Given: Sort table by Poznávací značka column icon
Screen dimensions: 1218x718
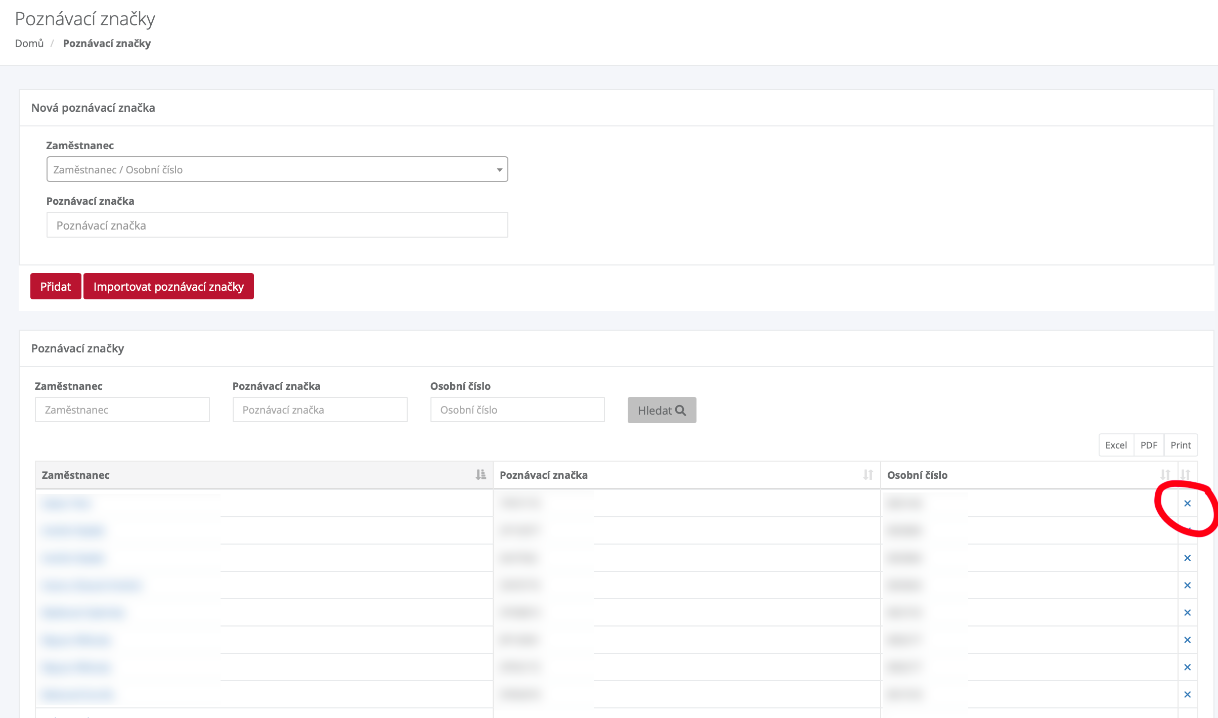Looking at the screenshot, I should click(x=868, y=474).
